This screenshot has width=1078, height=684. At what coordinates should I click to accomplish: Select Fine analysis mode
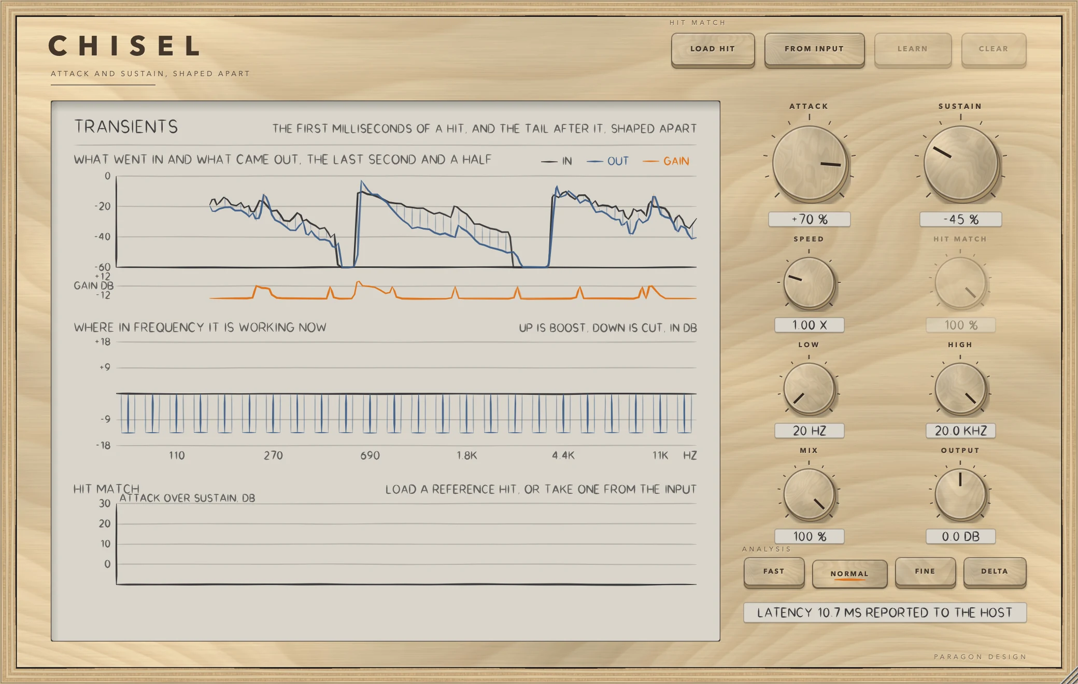(925, 572)
